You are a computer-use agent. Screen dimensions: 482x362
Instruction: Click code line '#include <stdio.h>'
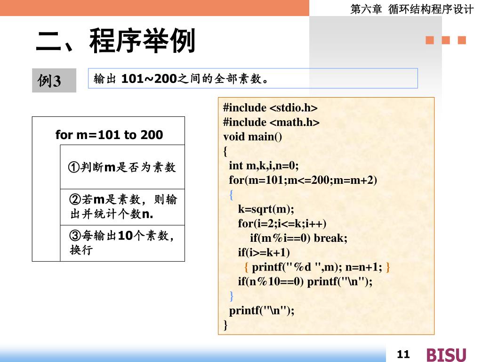(270, 108)
